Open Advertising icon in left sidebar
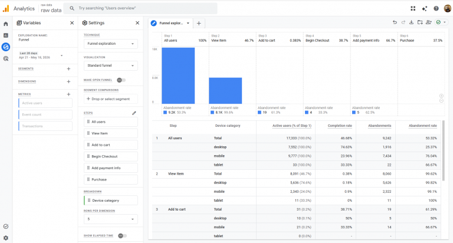This screenshot has width=453, height=243. coord(6,58)
